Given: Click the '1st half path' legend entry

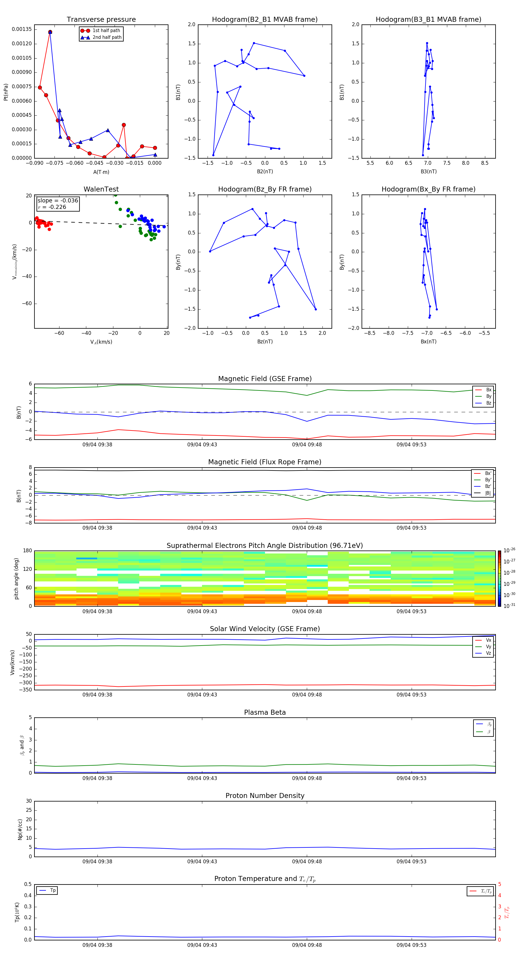Looking at the screenshot, I should [x=101, y=31].
